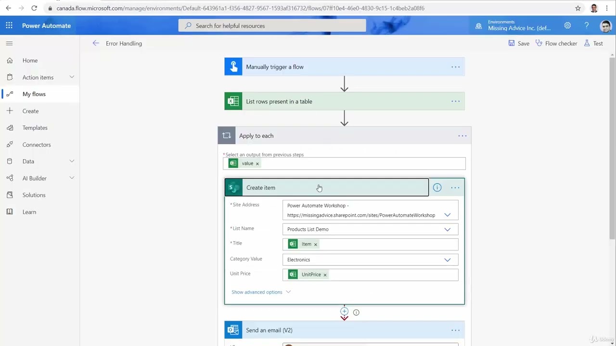Expand the Category Value dropdown
616x346 pixels.
(447, 259)
